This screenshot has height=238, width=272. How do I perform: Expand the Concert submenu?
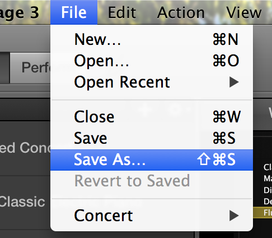coord(152,216)
